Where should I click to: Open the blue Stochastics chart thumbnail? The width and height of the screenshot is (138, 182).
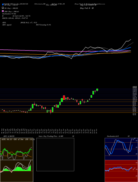[x=121, y=149]
